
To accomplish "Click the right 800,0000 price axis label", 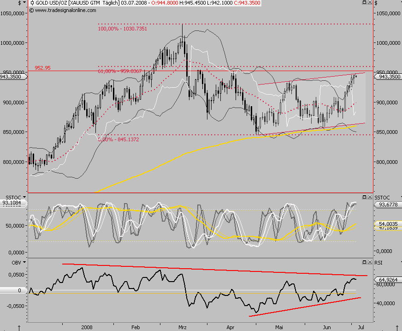I will (x=387, y=162).
